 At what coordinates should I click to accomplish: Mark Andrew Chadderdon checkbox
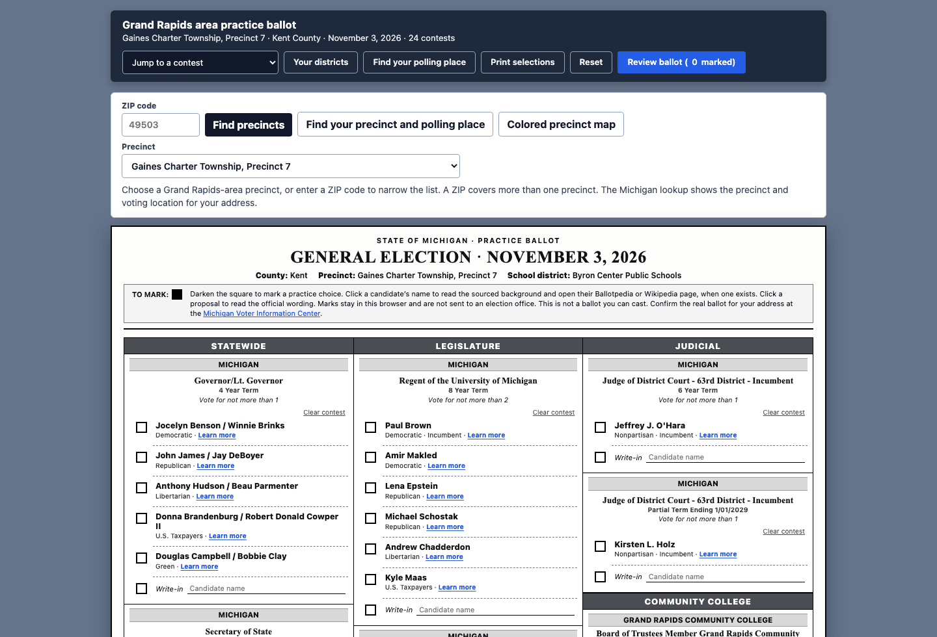(x=371, y=549)
